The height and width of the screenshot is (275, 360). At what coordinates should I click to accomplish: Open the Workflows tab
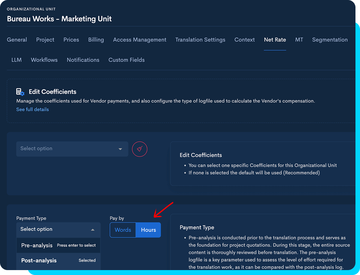(44, 60)
